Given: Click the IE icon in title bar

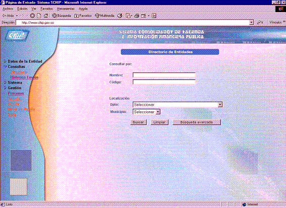Looking at the screenshot, I should [x=3, y=3].
